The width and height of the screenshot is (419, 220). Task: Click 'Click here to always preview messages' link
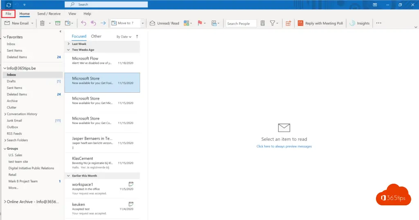284,146
